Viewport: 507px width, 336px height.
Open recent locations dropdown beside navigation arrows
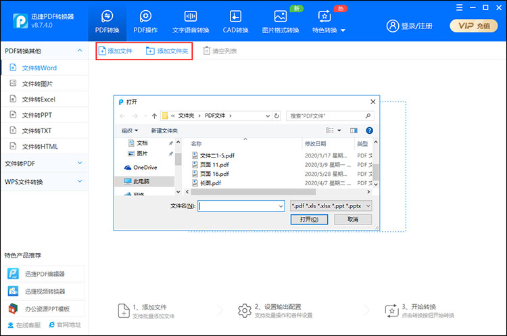(x=145, y=116)
